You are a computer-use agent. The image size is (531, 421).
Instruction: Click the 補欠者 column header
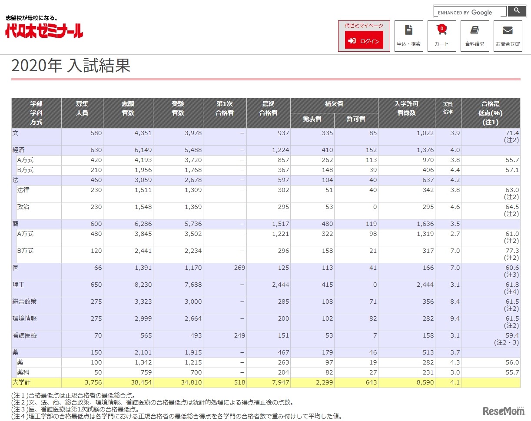point(334,103)
